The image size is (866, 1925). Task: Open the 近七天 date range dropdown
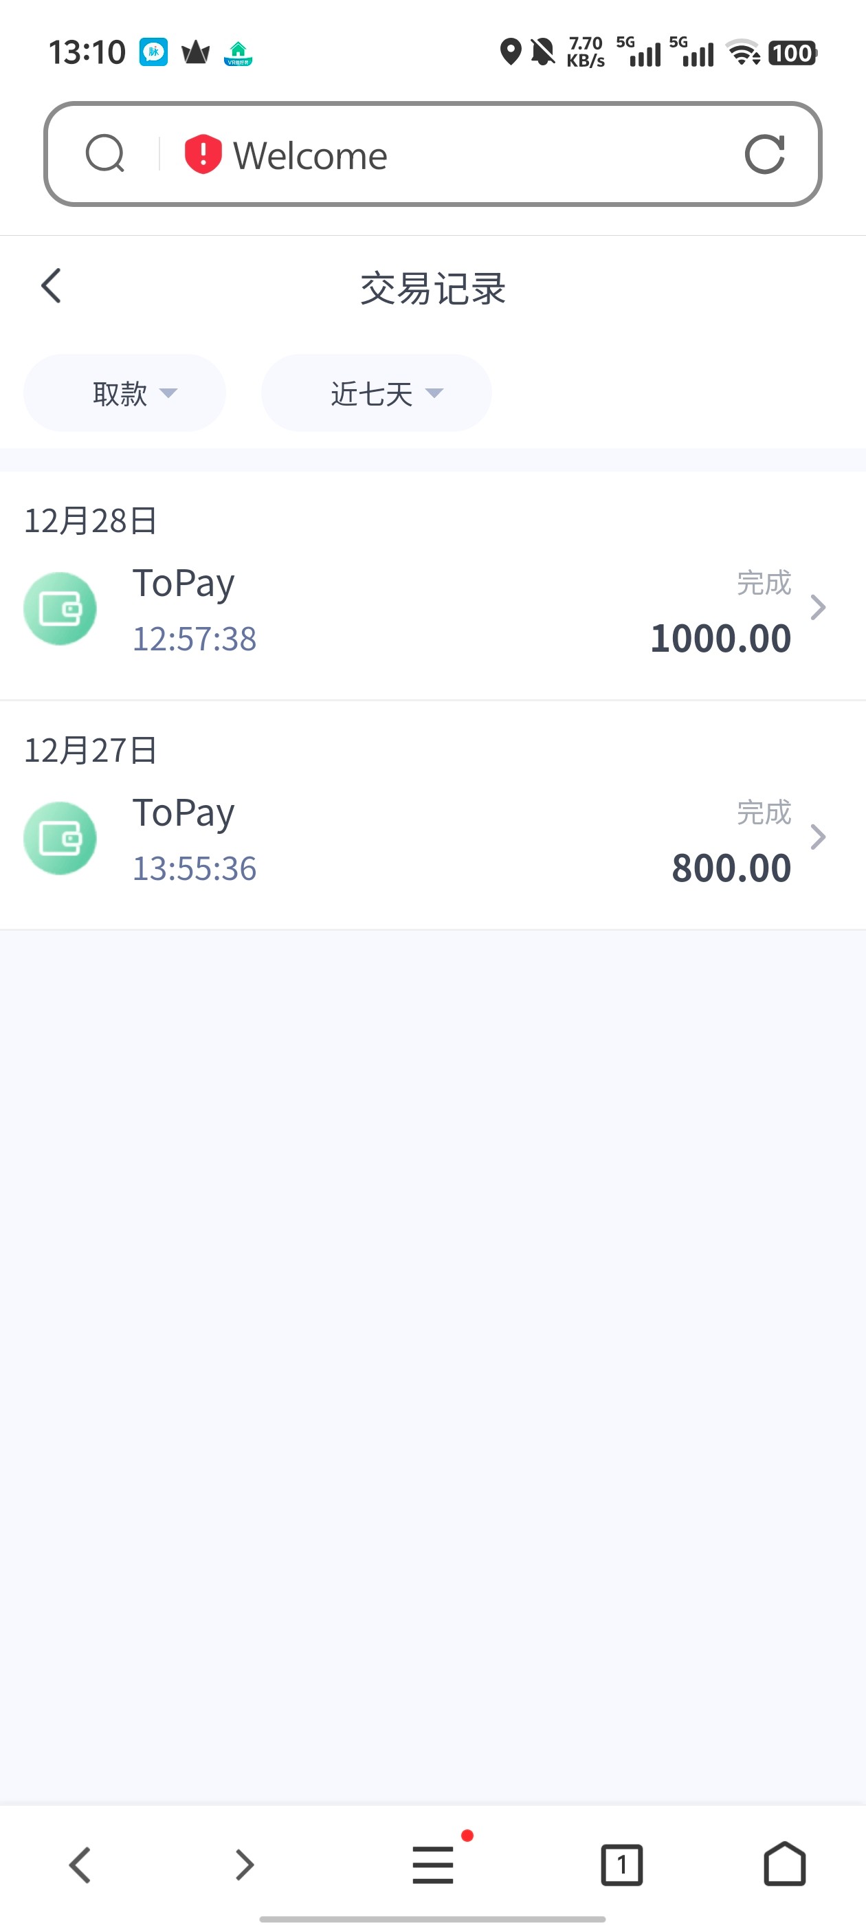376,393
